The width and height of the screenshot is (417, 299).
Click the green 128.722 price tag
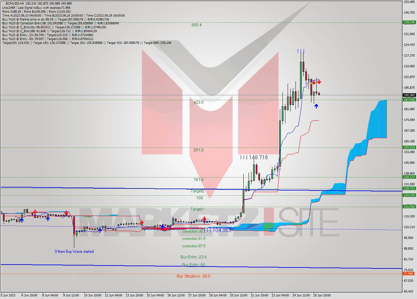[409, 188]
